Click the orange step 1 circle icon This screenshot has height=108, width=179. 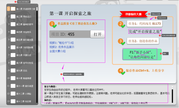point(53,24)
